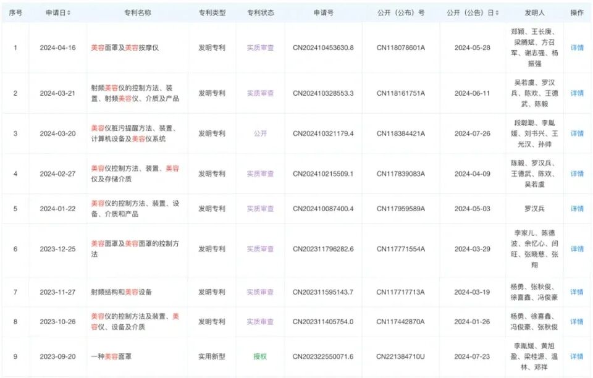Click publication number CN117717713A
This screenshot has height=378, width=593.
click(x=401, y=292)
